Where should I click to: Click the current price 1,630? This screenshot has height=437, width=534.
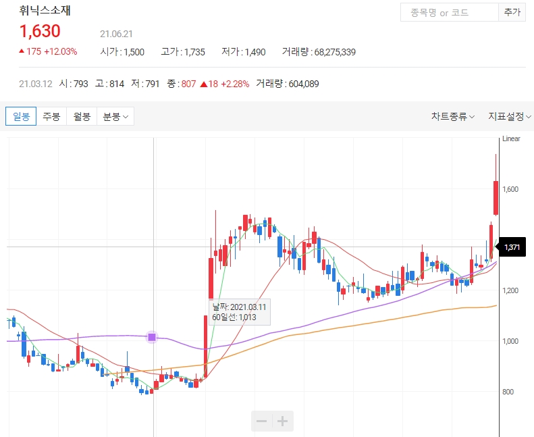[40, 31]
